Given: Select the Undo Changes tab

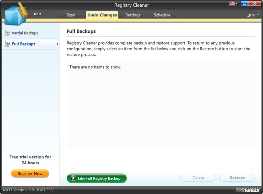Looking at the screenshot, I should point(102,15).
